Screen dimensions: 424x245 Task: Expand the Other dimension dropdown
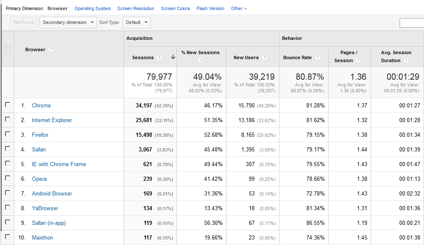tap(239, 8)
